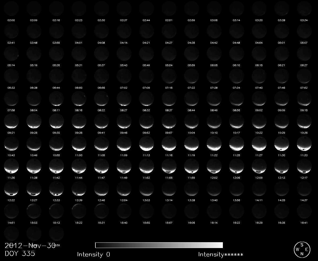Click the '09:15' timestamp label
Image resolution: width=318 pixels, height=261 pixels.
(304, 110)
